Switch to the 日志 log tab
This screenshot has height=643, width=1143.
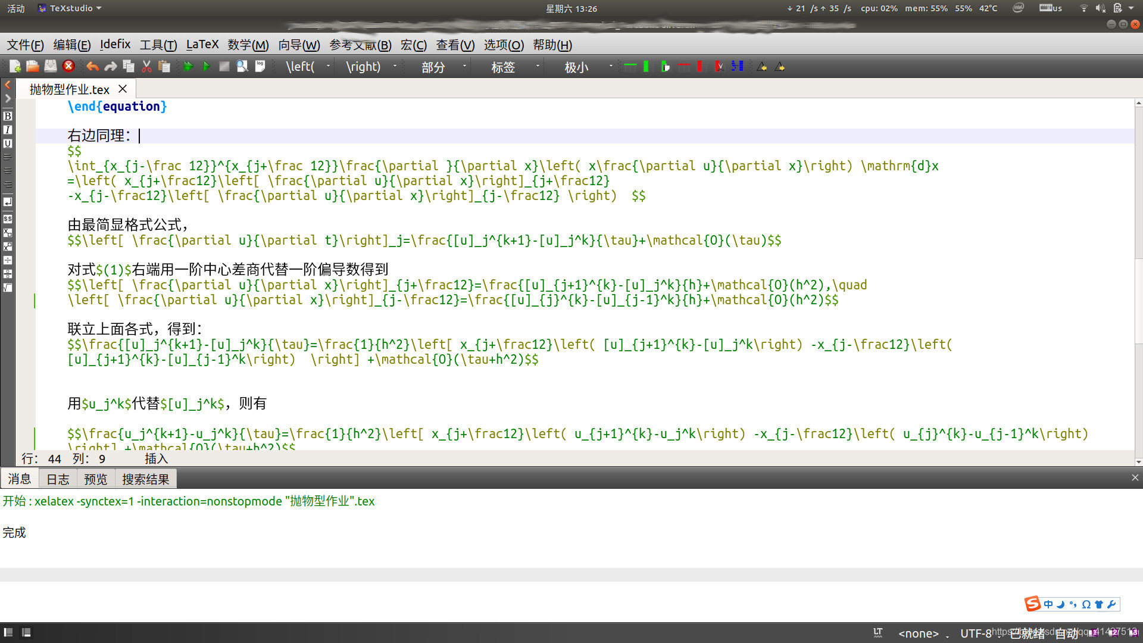[x=58, y=479]
